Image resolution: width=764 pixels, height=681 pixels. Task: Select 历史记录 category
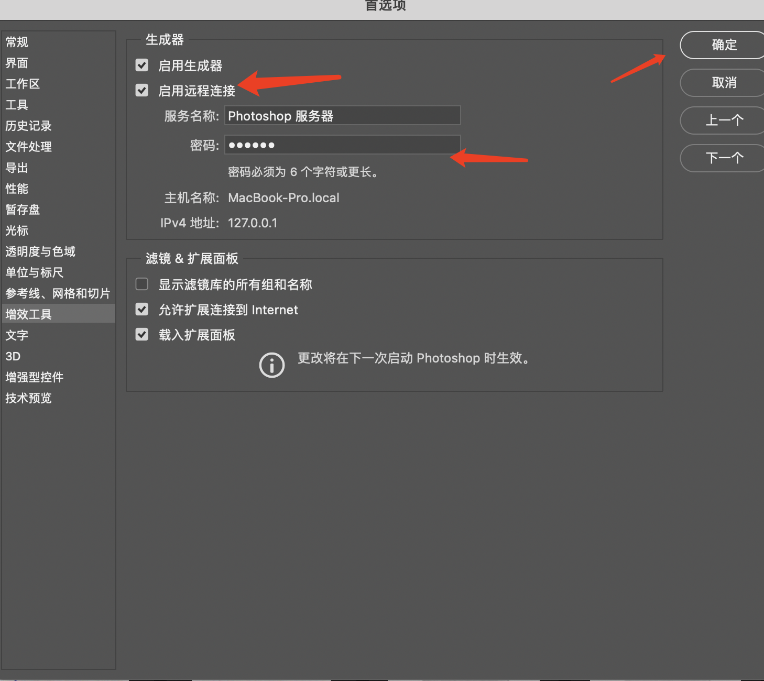[59, 126]
